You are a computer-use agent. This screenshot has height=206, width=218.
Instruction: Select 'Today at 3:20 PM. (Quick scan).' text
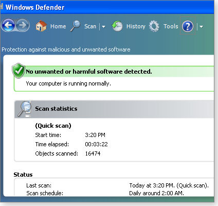tap(169, 185)
